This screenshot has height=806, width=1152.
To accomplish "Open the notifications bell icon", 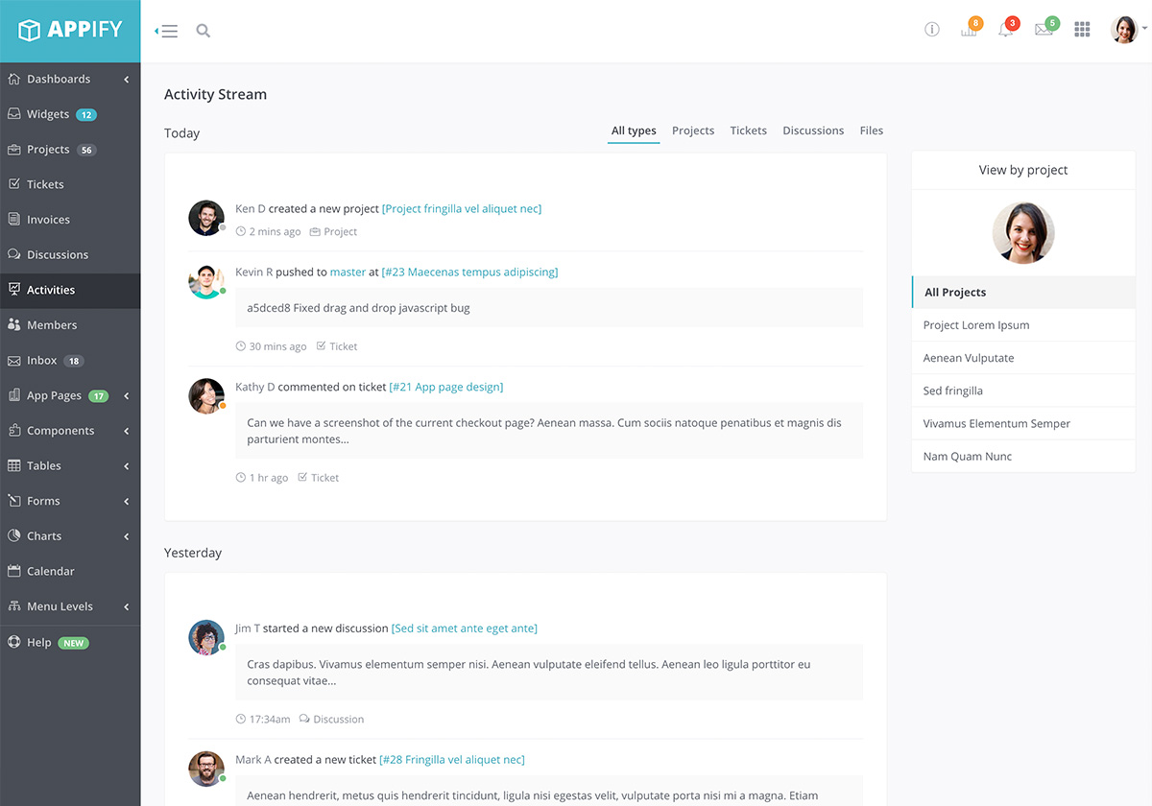I will [x=1005, y=30].
